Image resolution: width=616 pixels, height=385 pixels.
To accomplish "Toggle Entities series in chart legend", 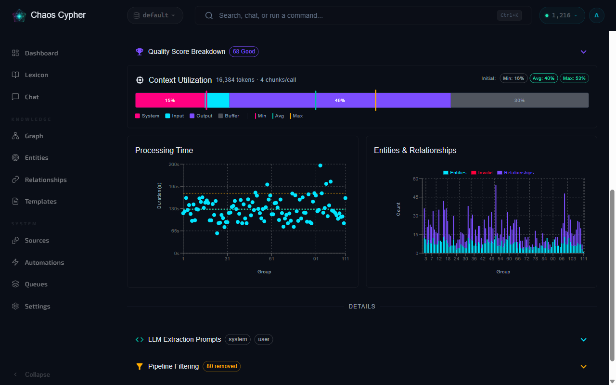I will tap(455, 173).
